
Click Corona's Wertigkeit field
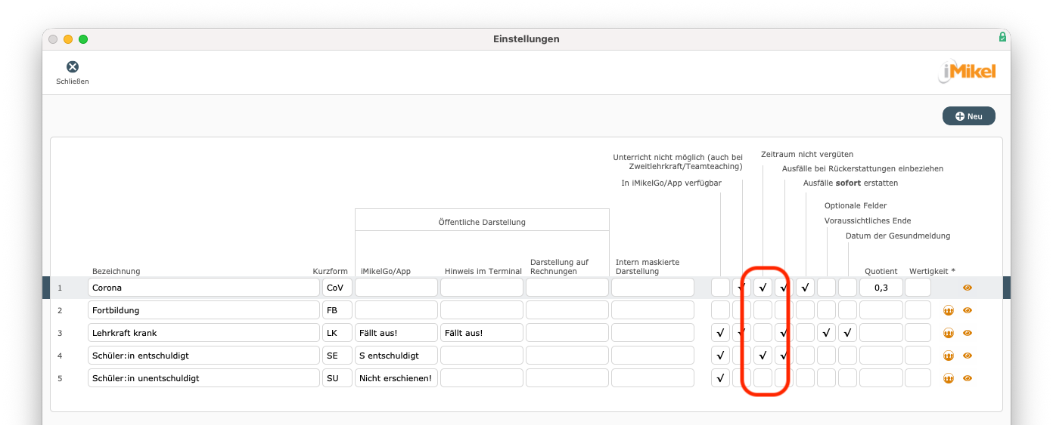pyautogui.click(x=918, y=288)
